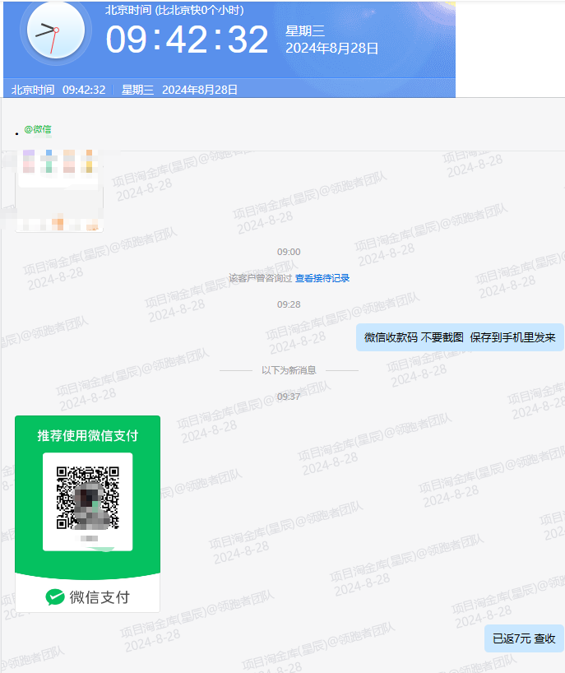Click the QR code in payment image
Image resolution: width=565 pixels, height=673 pixels.
(x=87, y=498)
